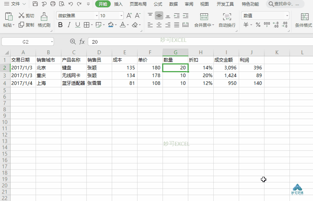Expand quick access toolbar customize arrow

pos(88,4)
